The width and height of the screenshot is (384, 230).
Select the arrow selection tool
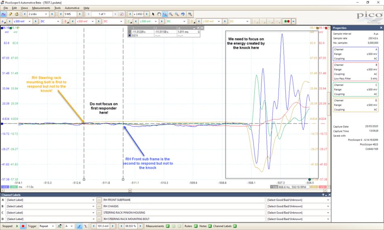153,14
